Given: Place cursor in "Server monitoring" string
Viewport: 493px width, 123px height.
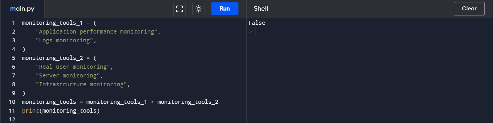Looking at the screenshot, I should pos(68,76).
